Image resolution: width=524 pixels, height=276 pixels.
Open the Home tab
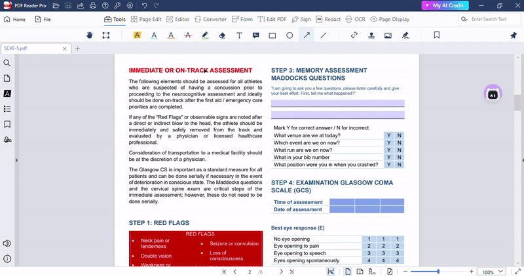click(14, 20)
